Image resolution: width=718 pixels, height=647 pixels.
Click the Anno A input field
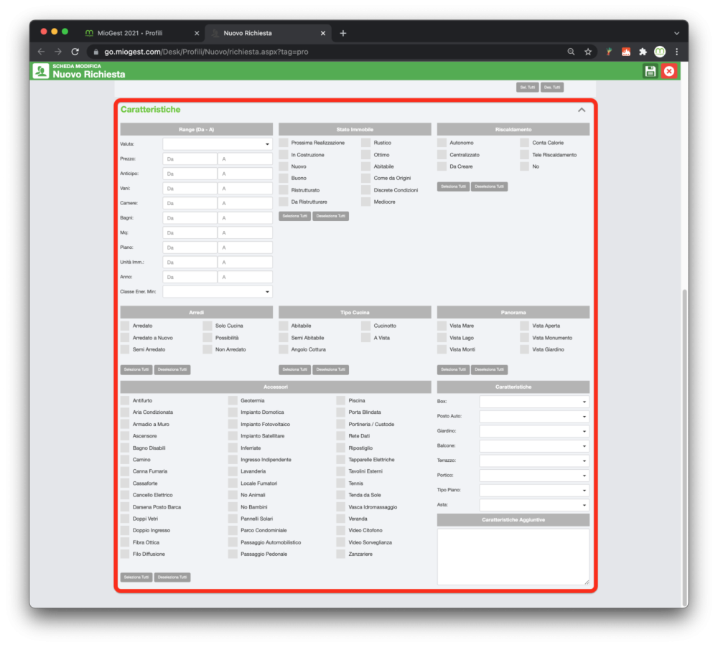pos(245,277)
